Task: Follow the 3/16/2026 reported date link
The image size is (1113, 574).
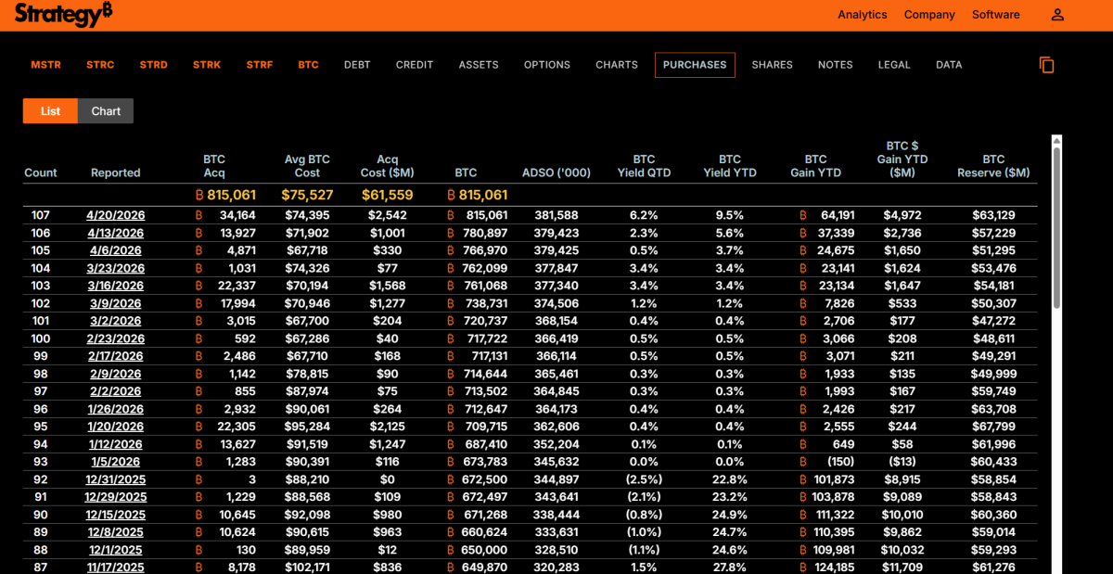Action: (116, 286)
